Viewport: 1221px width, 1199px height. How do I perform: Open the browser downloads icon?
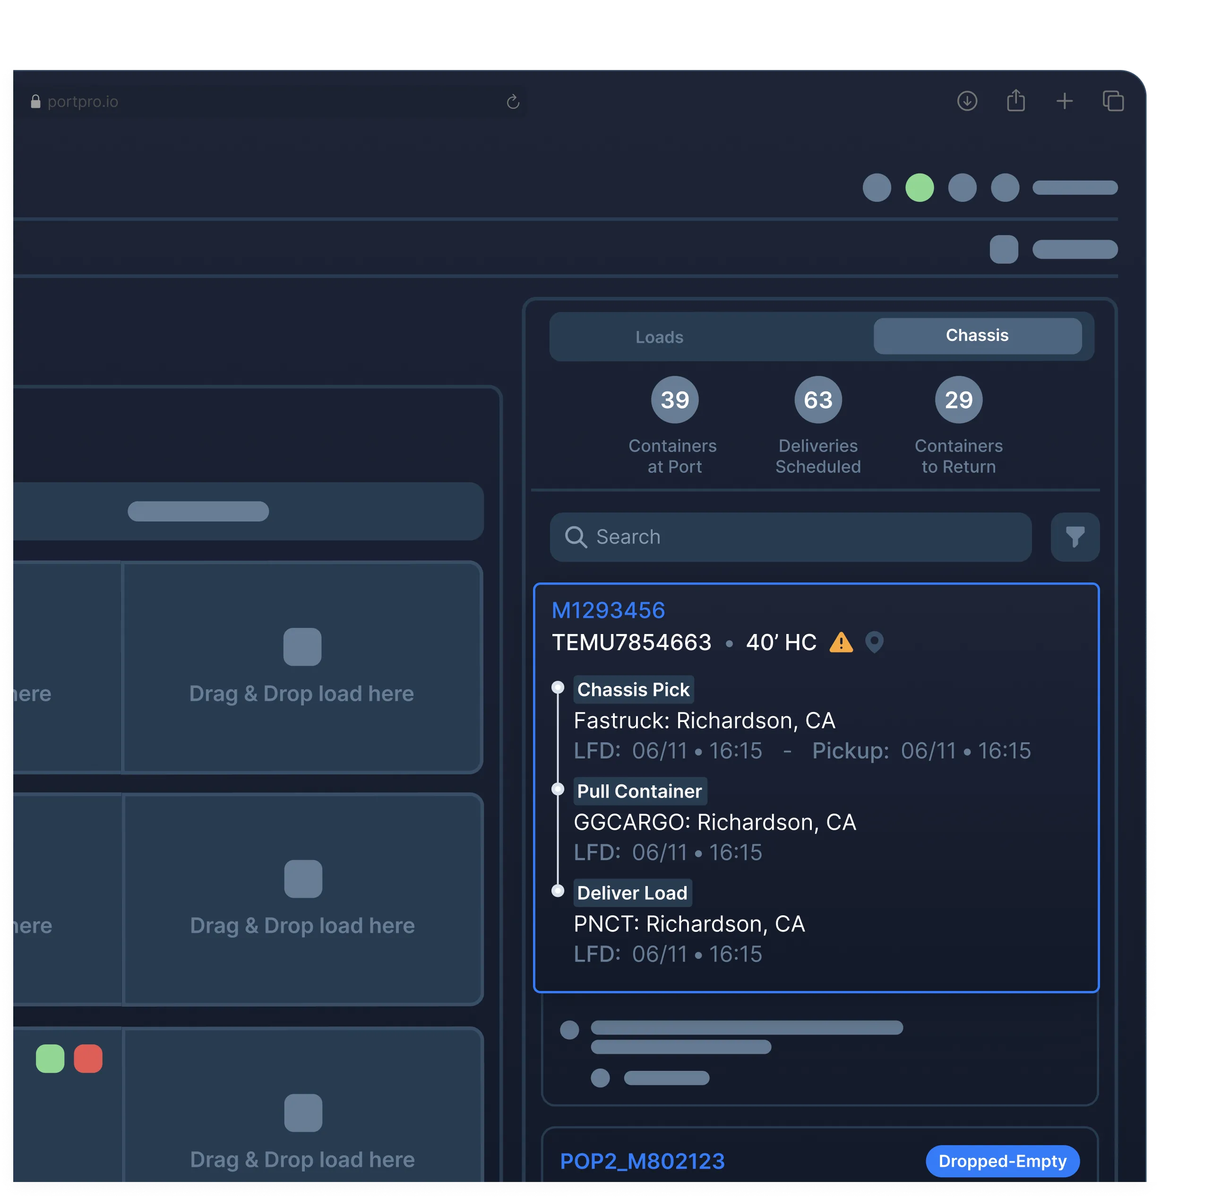(967, 101)
